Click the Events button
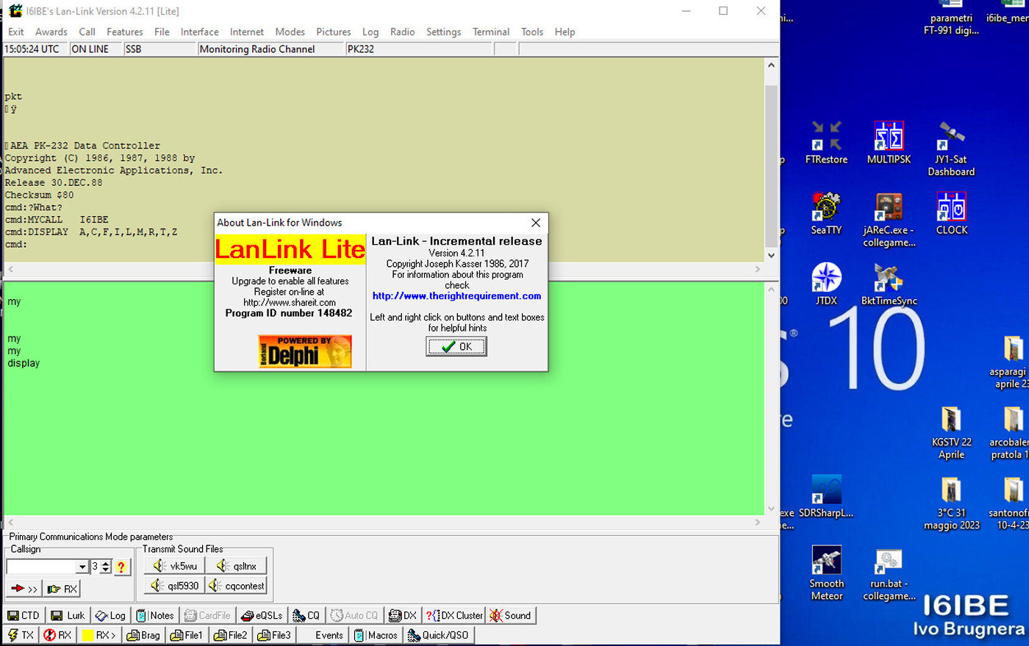The image size is (1029, 646). click(323, 635)
